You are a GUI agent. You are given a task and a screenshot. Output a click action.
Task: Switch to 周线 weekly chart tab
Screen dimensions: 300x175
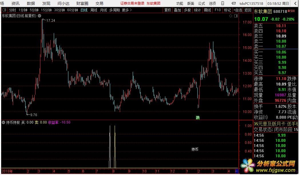[x=94, y=10]
